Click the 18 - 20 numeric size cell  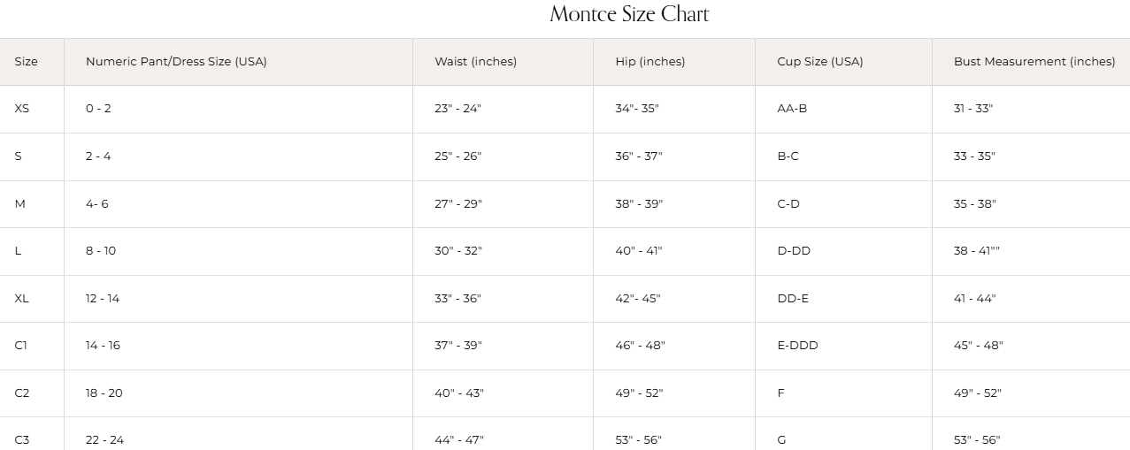(104, 393)
